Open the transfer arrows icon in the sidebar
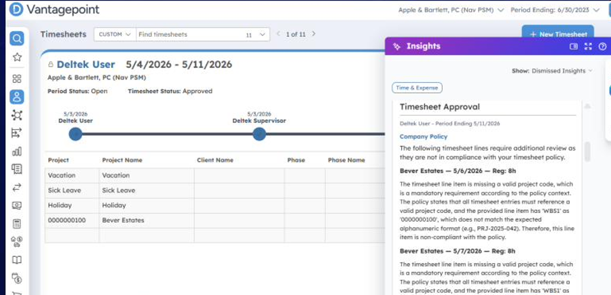Screen dimensions: 611x295 pos(17,188)
